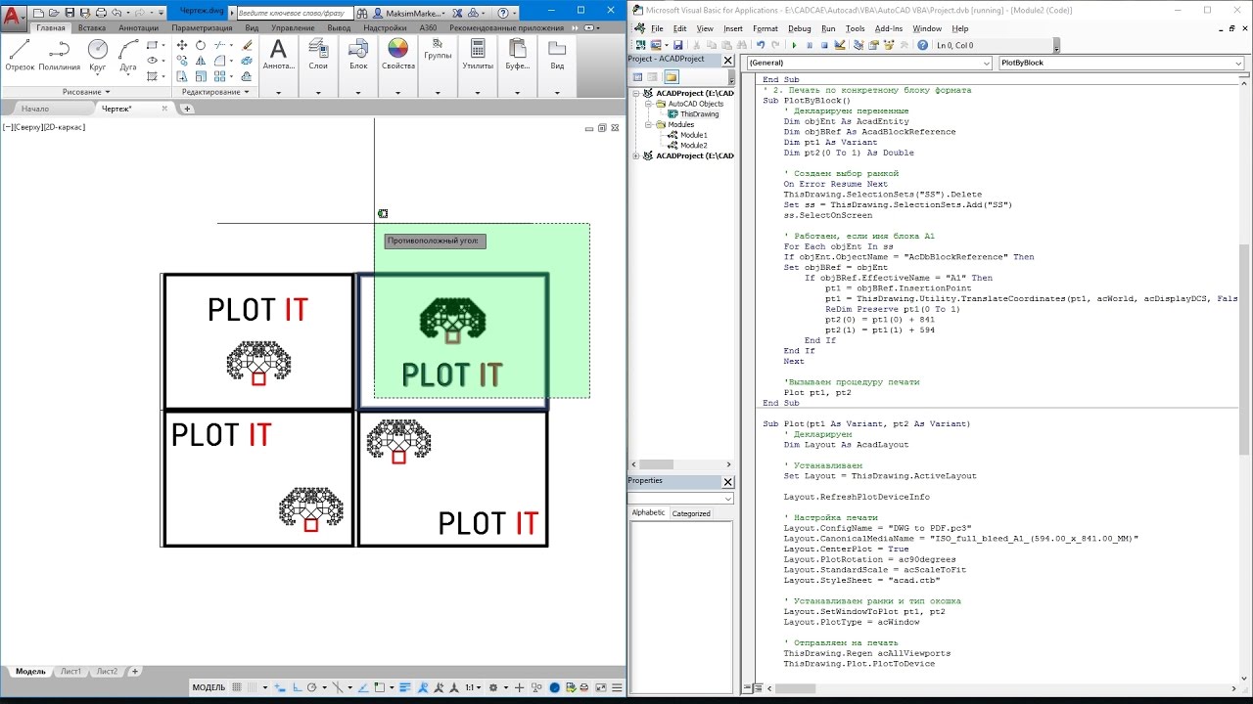The height and width of the screenshot is (704, 1253).
Task: Click the Move tool in Редактирование panel
Action: 182,45
